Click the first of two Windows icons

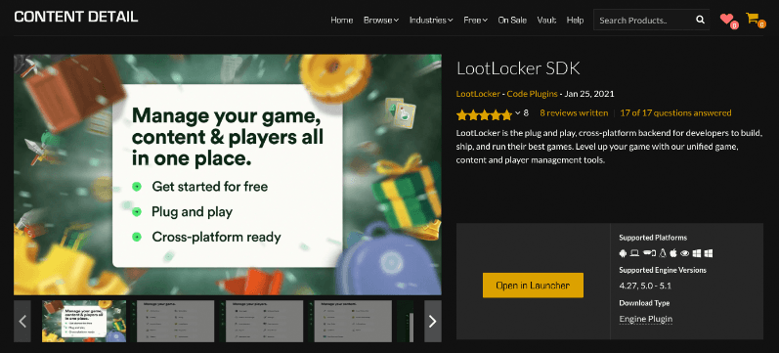(x=697, y=253)
